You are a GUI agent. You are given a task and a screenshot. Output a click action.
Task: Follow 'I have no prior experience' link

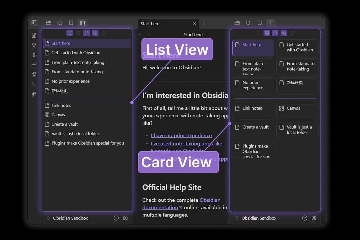tap(181, 135)
